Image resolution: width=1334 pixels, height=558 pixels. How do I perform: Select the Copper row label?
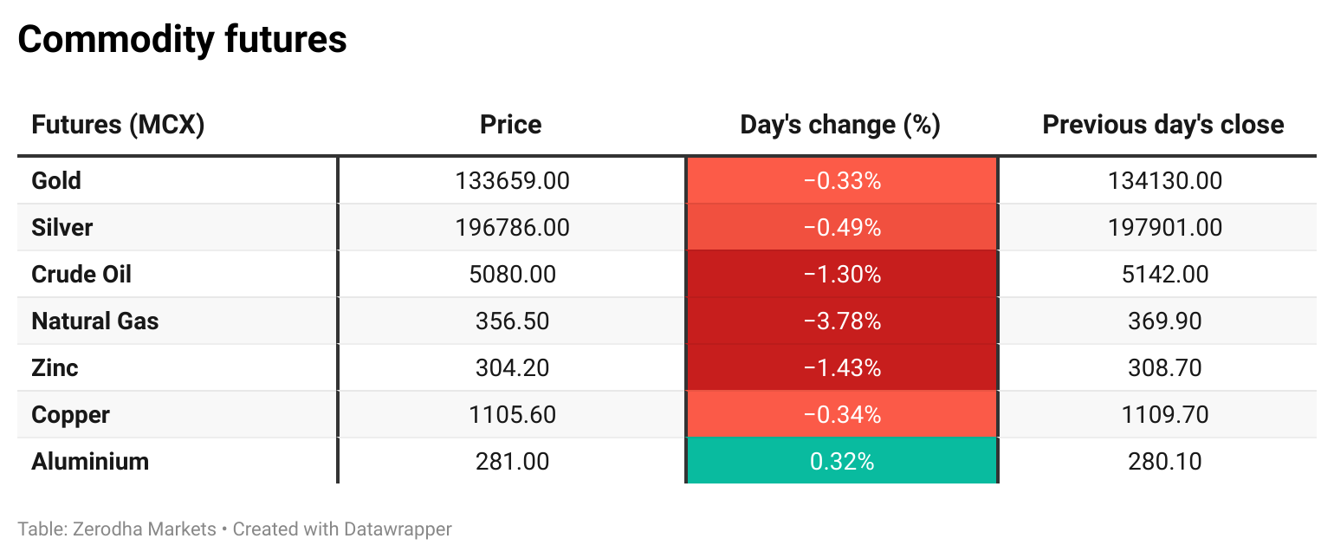click(x=70, y=415)
